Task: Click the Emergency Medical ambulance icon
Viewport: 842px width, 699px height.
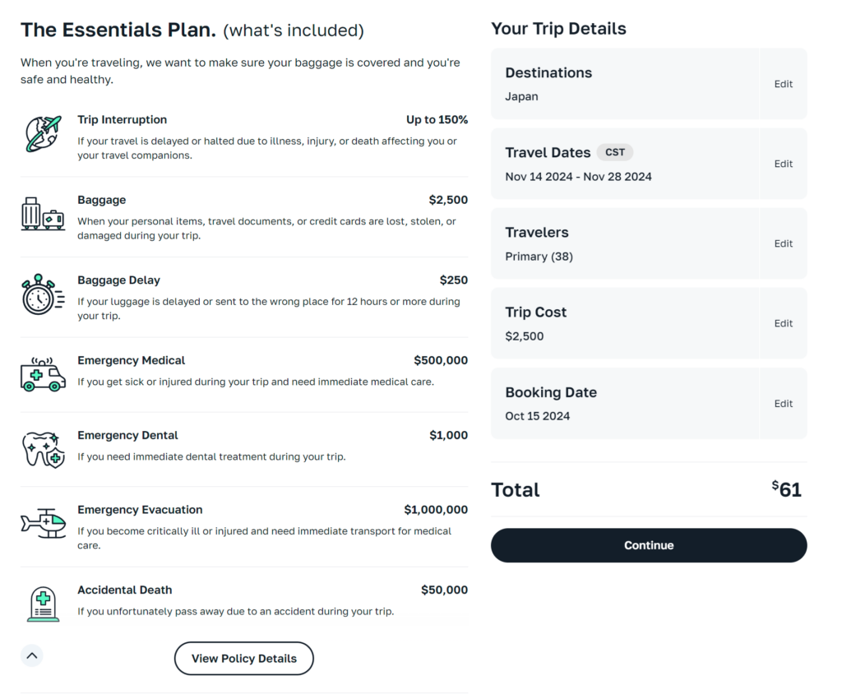Action: click(x=43, y=374)
